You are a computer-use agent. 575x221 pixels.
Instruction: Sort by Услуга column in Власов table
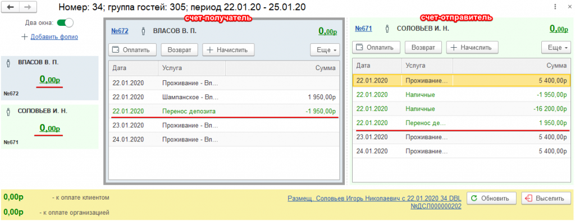coord(191,68)
